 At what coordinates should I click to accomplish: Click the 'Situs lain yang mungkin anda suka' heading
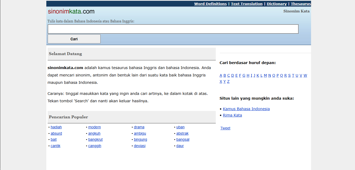(x=257, y=98)
